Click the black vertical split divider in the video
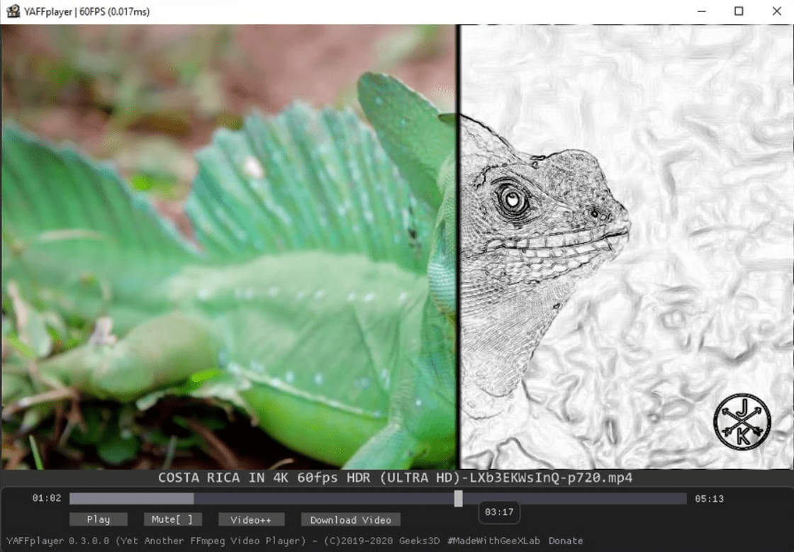Image resolution: width=794 pixels, height=552 pixels. point(458,247)
